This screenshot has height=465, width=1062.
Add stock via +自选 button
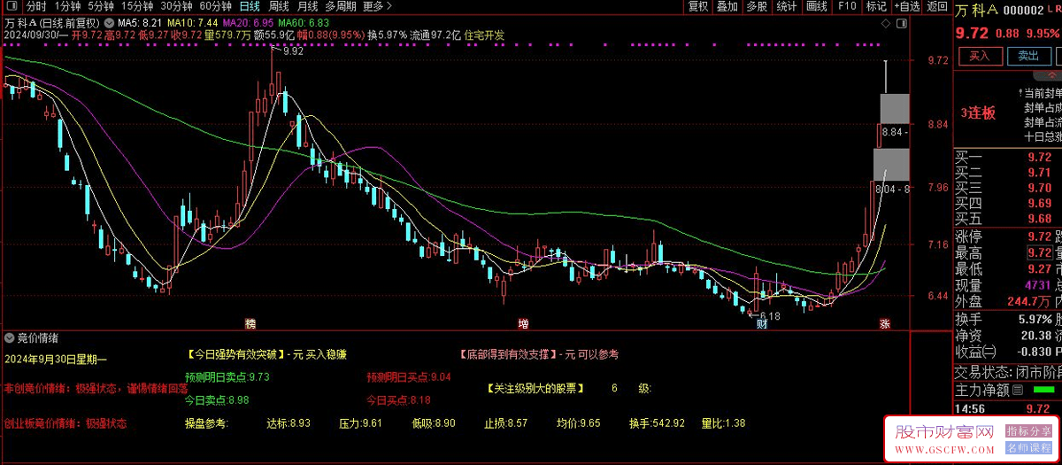(x=905, y=6)
